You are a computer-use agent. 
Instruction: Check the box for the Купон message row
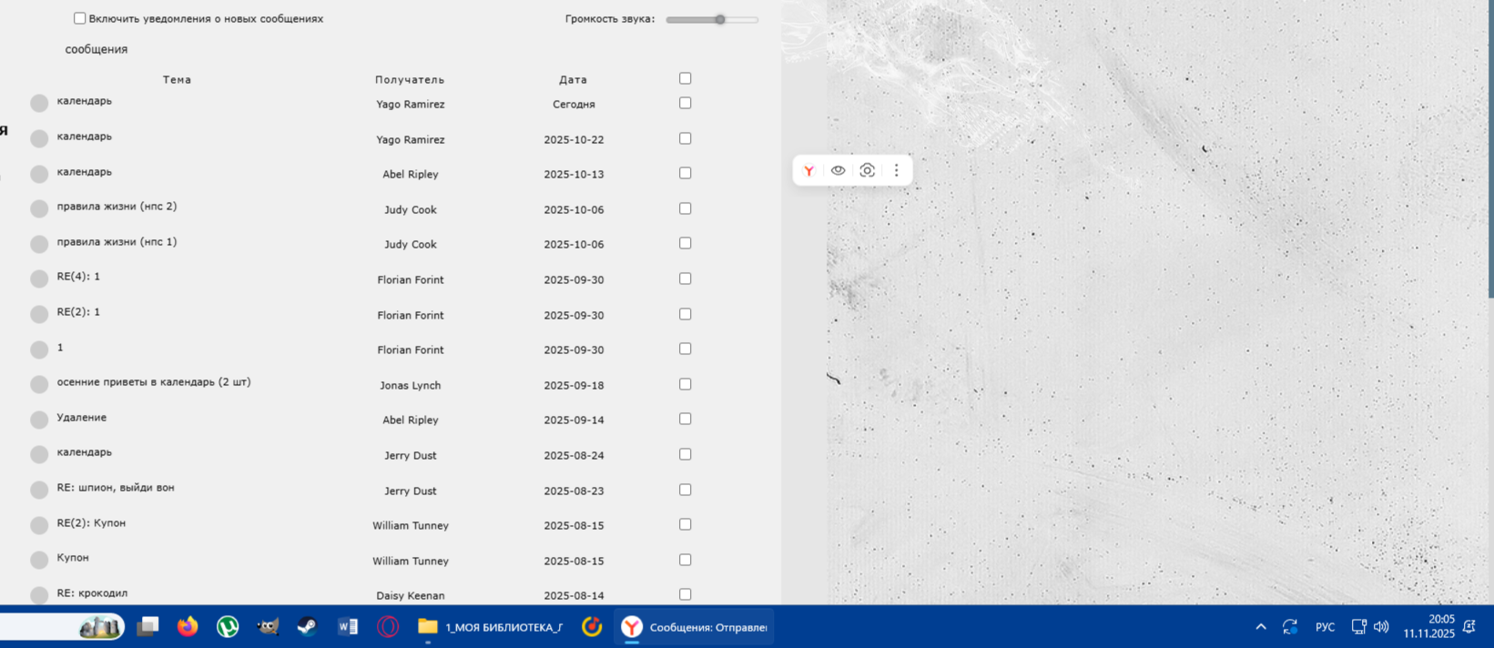click(x=686, y=560)
